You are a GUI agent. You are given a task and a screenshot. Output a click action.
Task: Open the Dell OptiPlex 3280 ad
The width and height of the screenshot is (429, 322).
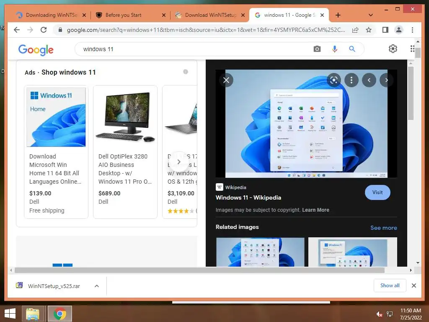125,152
